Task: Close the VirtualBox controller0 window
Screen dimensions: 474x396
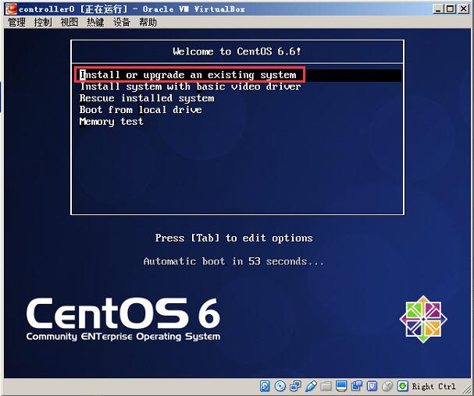Action: coord(463,9)
